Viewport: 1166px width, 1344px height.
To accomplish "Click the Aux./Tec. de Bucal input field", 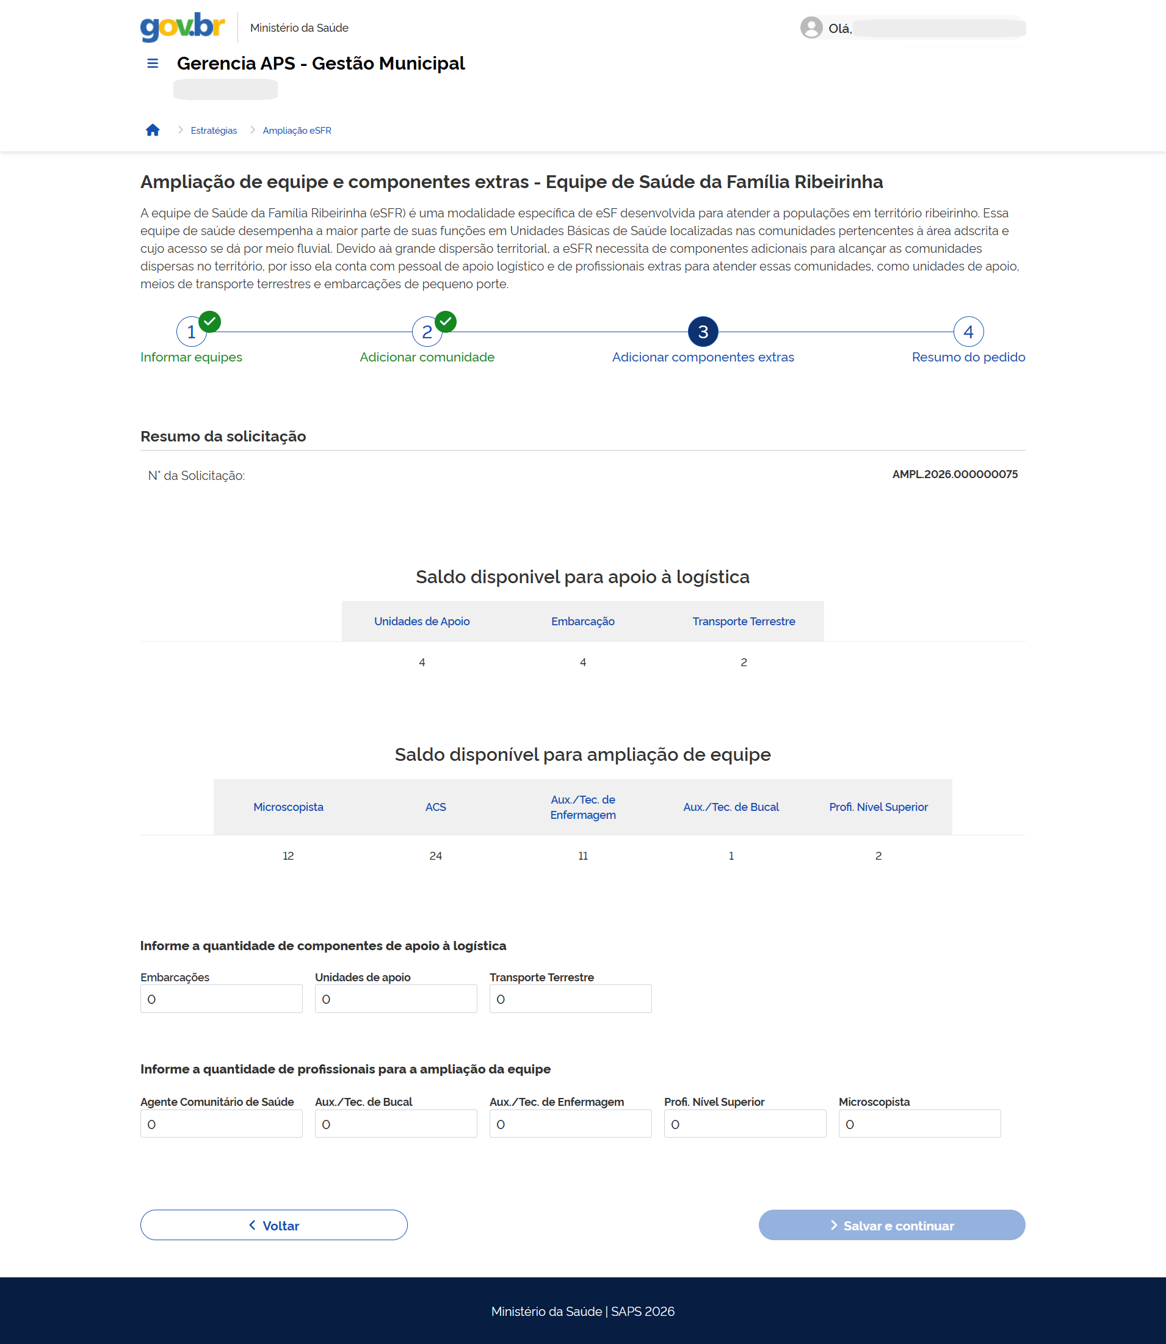I will [x=396, y=1124].
